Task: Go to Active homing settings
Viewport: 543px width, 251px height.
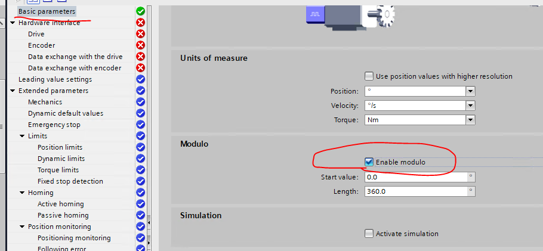Action: [60, 204]
